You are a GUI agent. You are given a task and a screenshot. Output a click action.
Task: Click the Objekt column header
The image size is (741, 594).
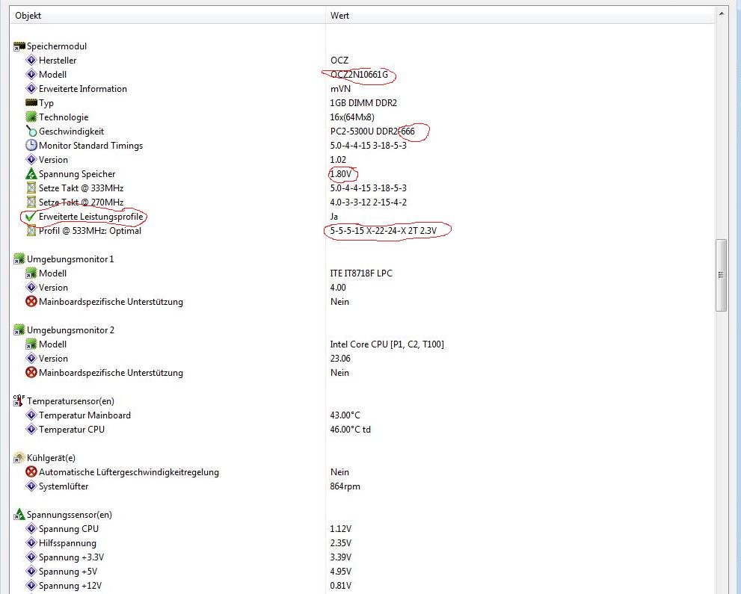[x=167, y=15]
